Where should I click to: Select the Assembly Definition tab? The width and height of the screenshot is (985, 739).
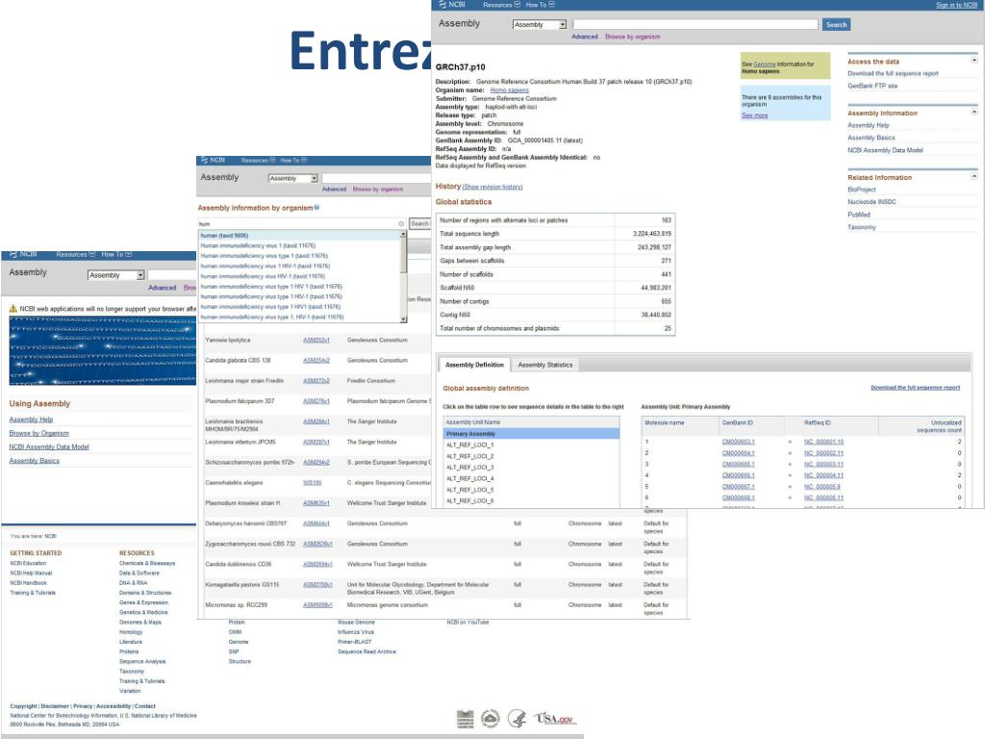(474, 365)
